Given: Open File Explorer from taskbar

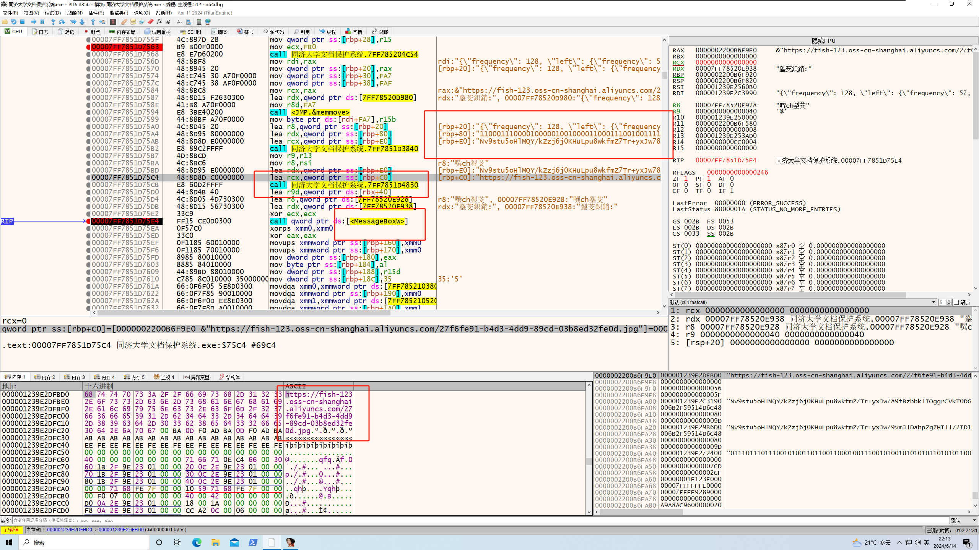Looking at the screenshot, I should point(215,542).
